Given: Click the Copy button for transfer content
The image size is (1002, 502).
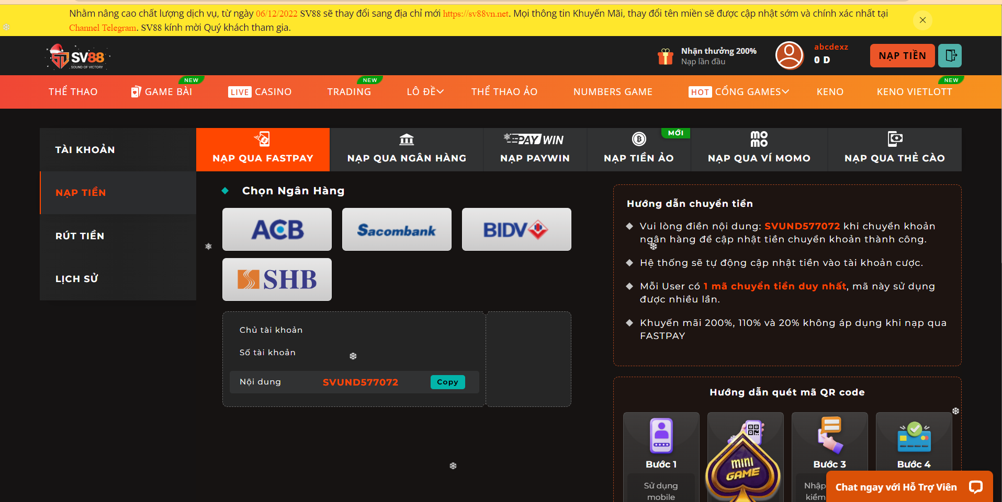Looking at the screenshot, I should click(447, 382).
